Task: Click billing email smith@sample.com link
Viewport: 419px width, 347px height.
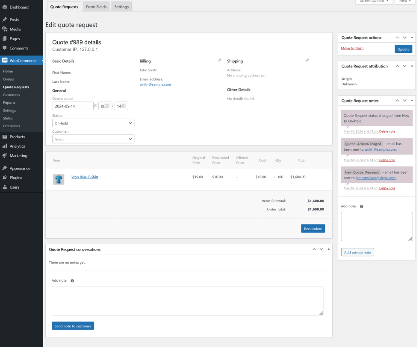Action: (x=155, y=85)
